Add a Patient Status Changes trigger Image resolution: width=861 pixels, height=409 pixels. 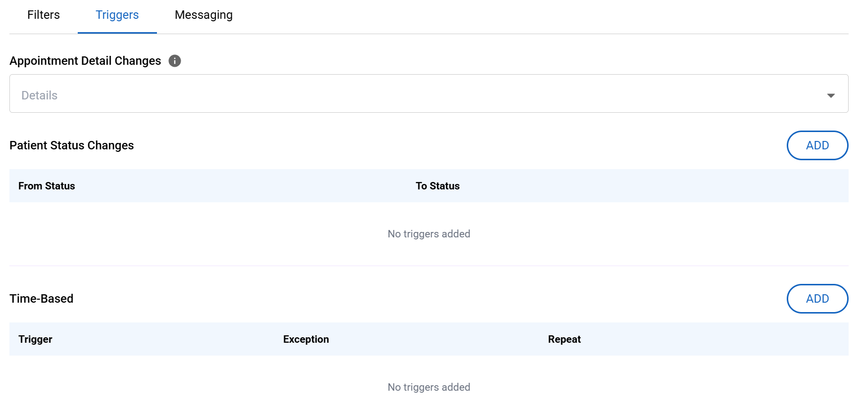[x=817, y=145]
